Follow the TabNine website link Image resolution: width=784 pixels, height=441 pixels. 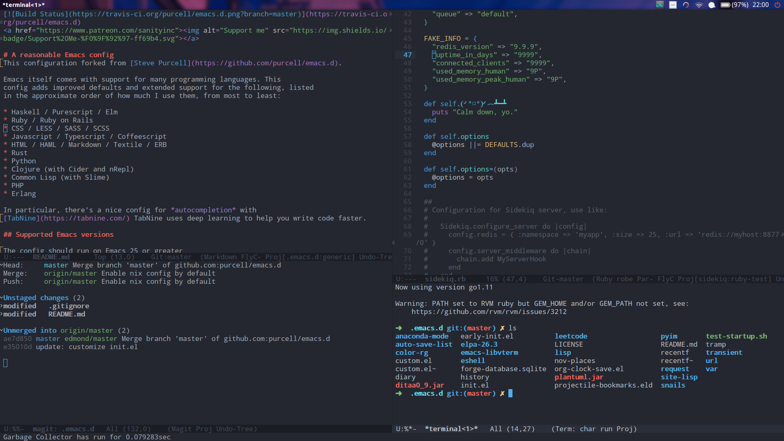click(x=66, y=218)
